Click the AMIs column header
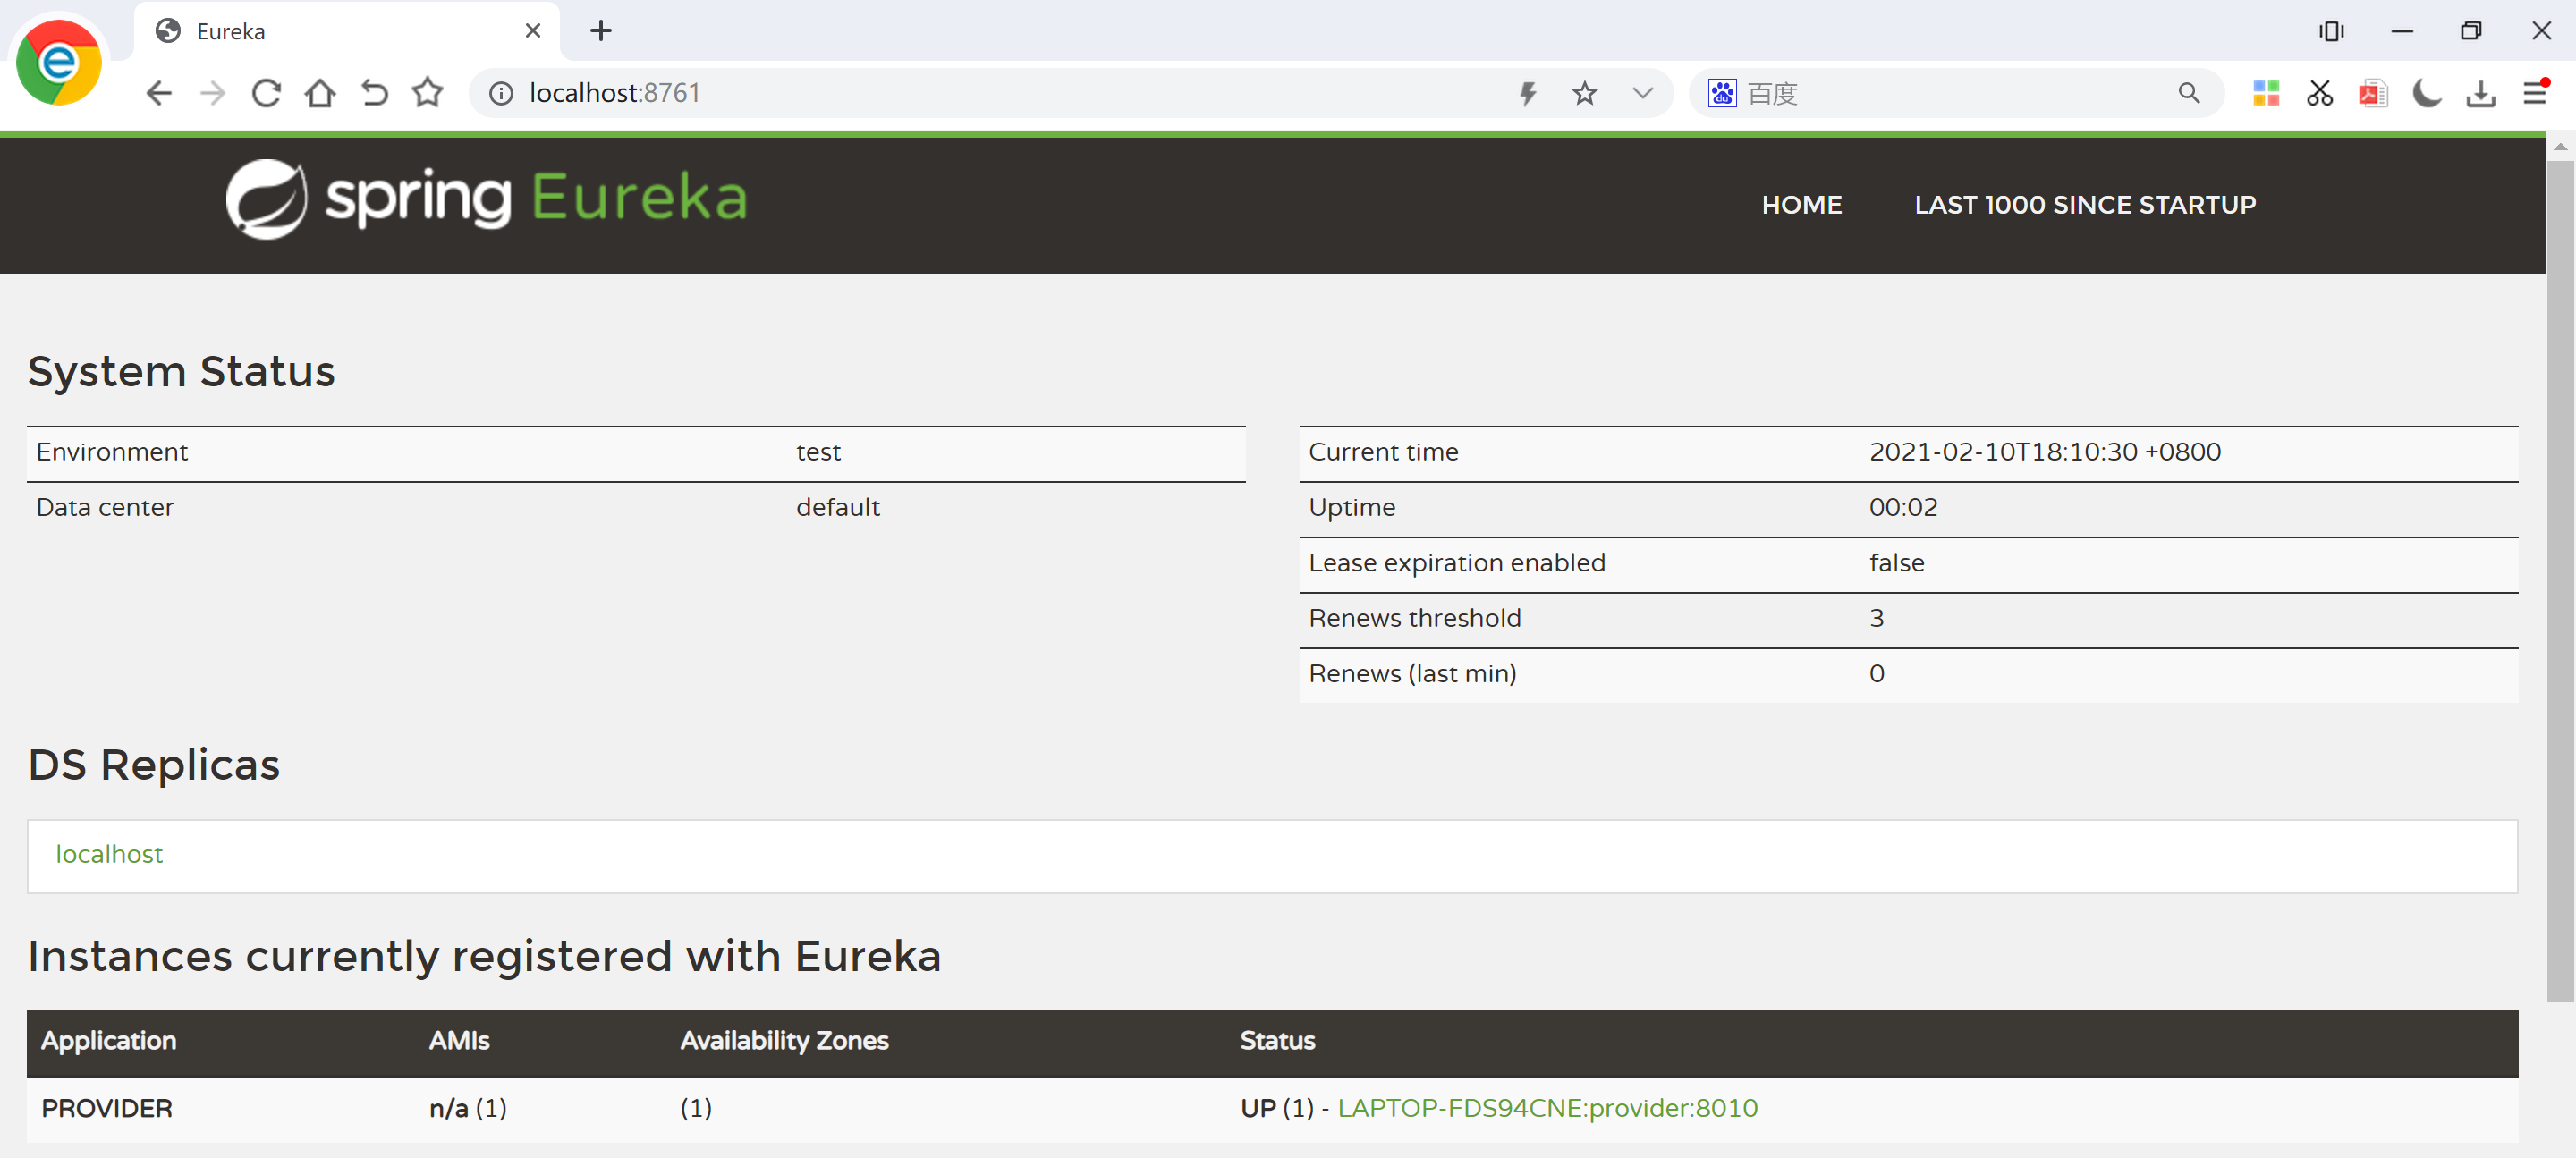Image resolution: width=2576 pixels, height=1158 pixels. [459, 1041]
